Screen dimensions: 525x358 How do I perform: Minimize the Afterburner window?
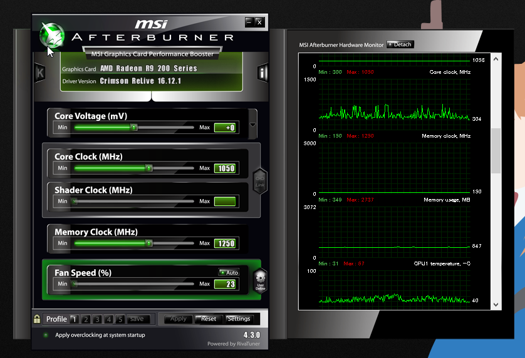click(x=249, y=22)
